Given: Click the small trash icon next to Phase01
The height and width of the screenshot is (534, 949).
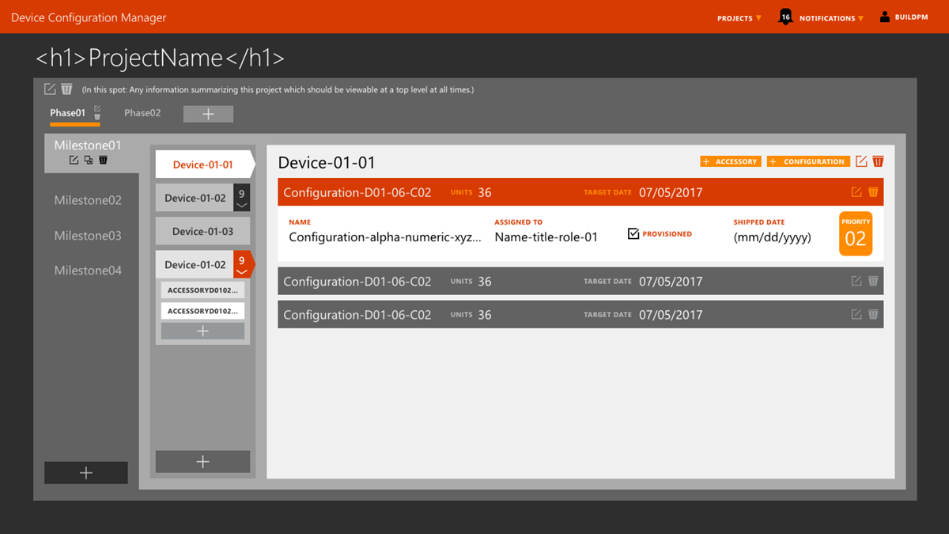Looking at the screenshot, I should [97, 117].
